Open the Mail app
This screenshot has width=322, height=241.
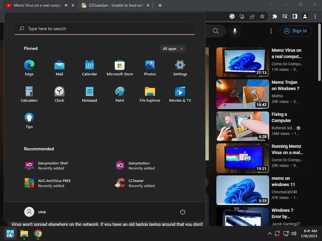pyautogui.click(x=59, y=68)
